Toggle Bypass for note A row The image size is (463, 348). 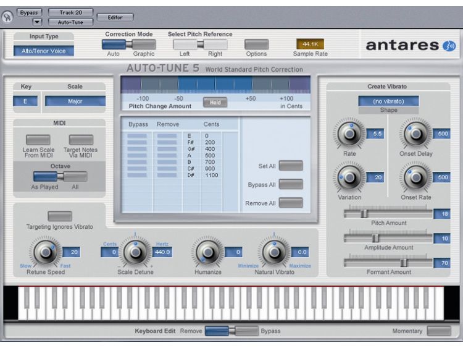[x=136, y=156]
